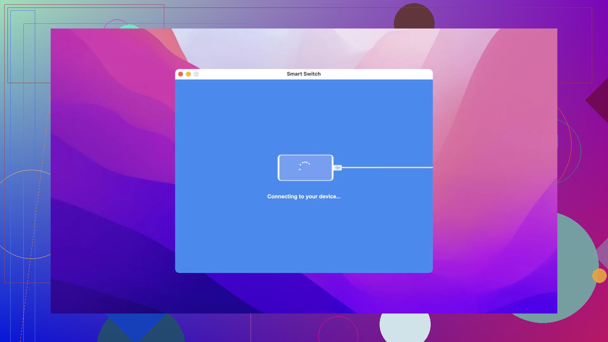
Task: Minimize the Smart Switch window
Action: pyautogui.click(x=188, y=74)
